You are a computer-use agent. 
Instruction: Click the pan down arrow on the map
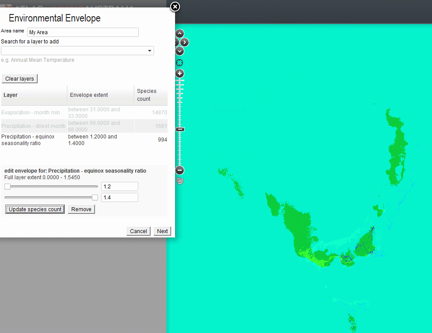click(179, 51)
